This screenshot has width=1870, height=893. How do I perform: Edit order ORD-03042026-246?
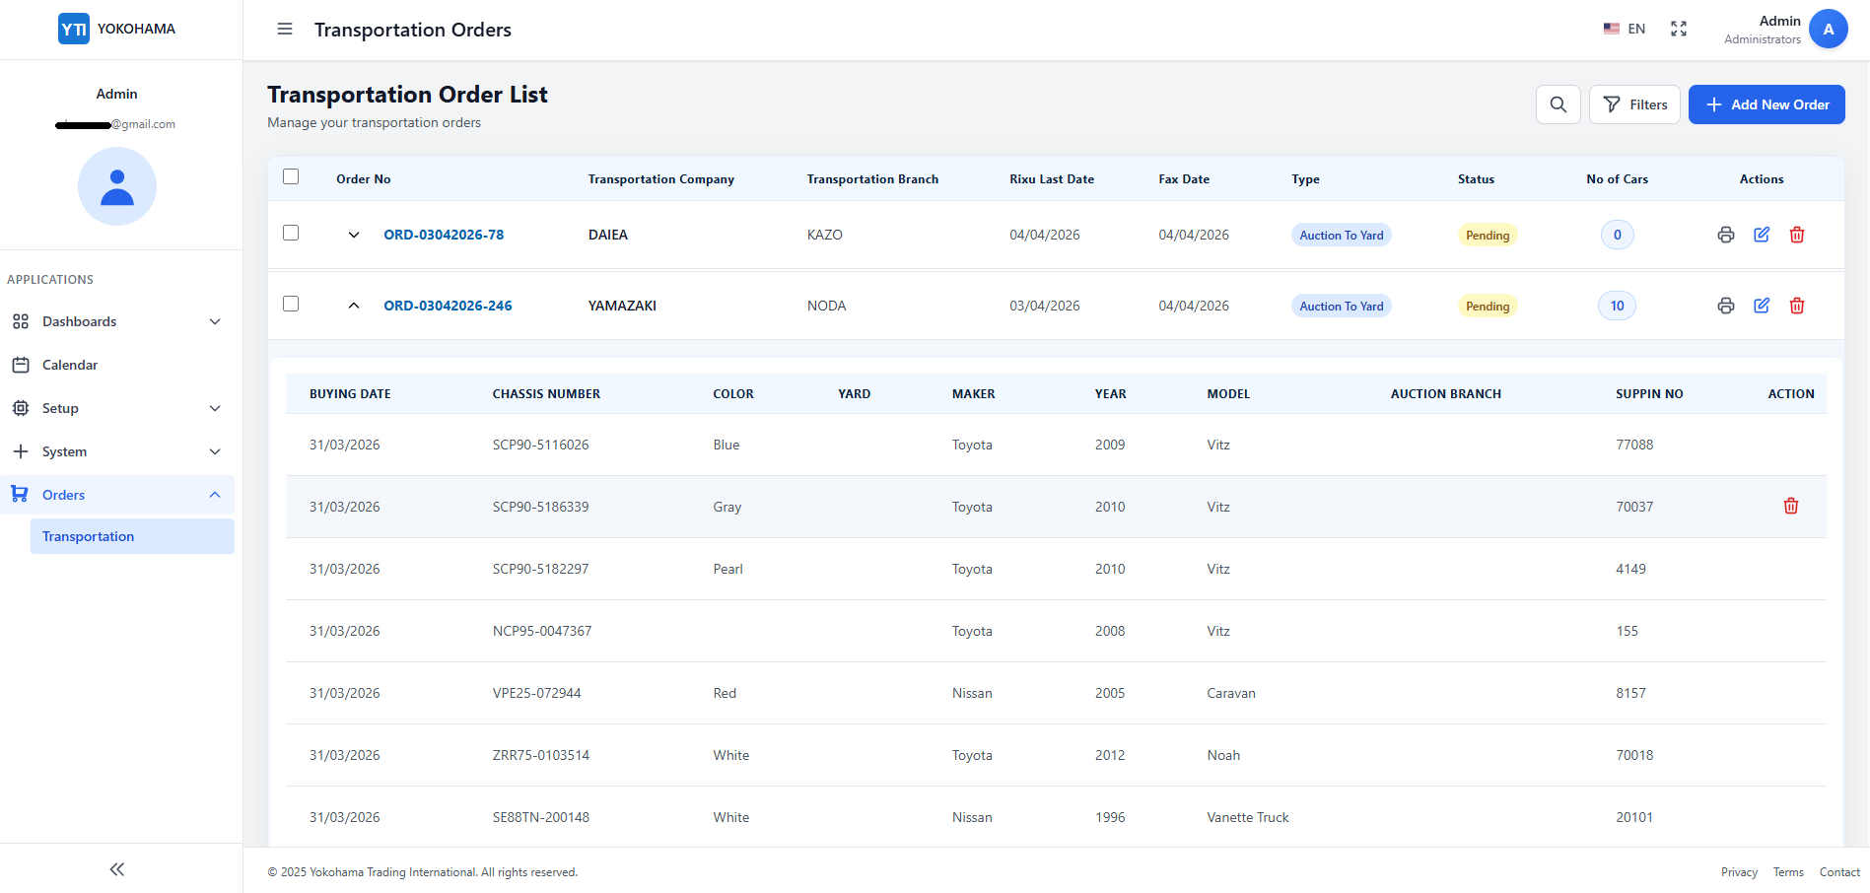tap(1761, 306)
